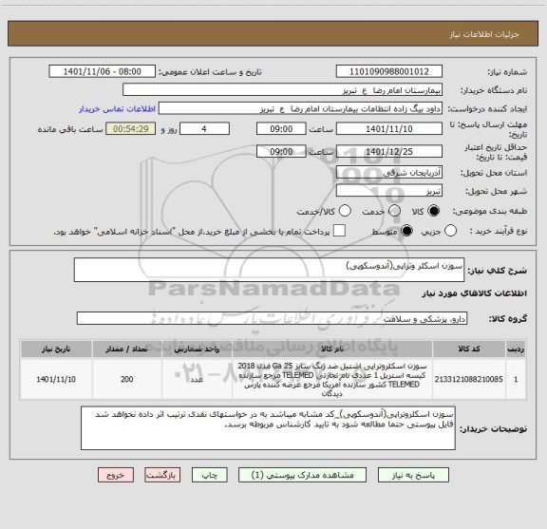
Task: Click the بازگشت back button
Action: (x=162, y=475)
